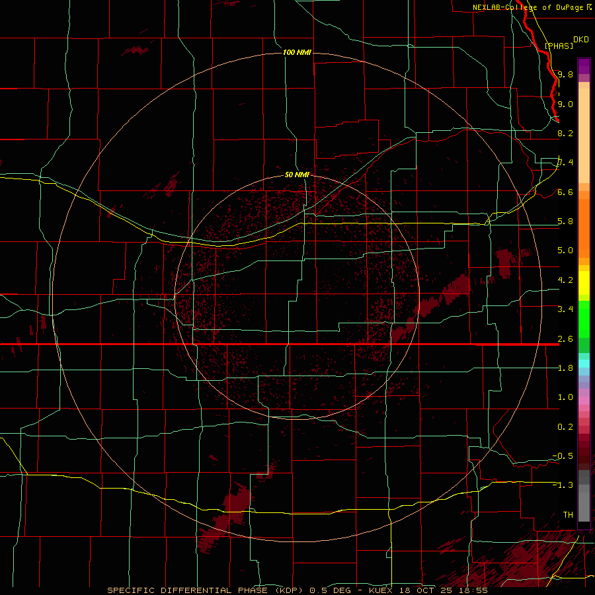Click the 0.2 value on the color scale
595x595 pixels.
[x=565, y=427]
